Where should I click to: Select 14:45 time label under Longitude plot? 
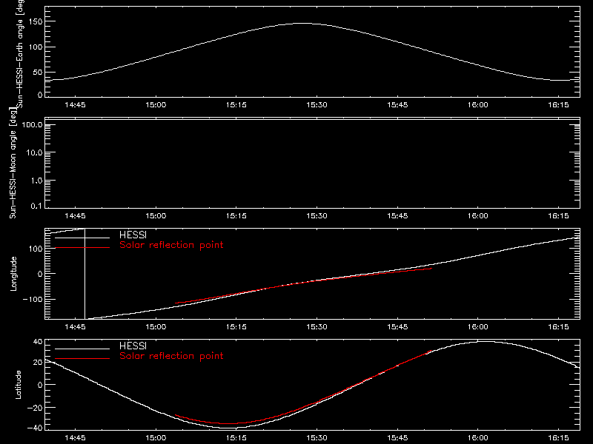tap(75, 327)
